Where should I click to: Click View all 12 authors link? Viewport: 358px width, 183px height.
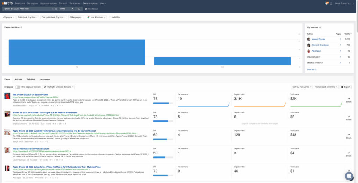(x=312, y=69)
